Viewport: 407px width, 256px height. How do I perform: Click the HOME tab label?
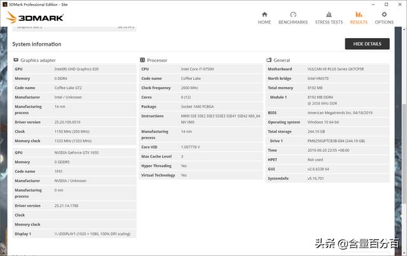[x=265, y=22]
